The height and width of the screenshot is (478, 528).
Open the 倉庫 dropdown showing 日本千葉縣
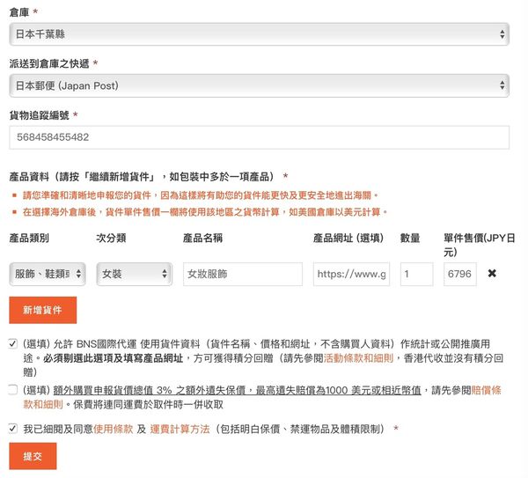coord(259,33)
